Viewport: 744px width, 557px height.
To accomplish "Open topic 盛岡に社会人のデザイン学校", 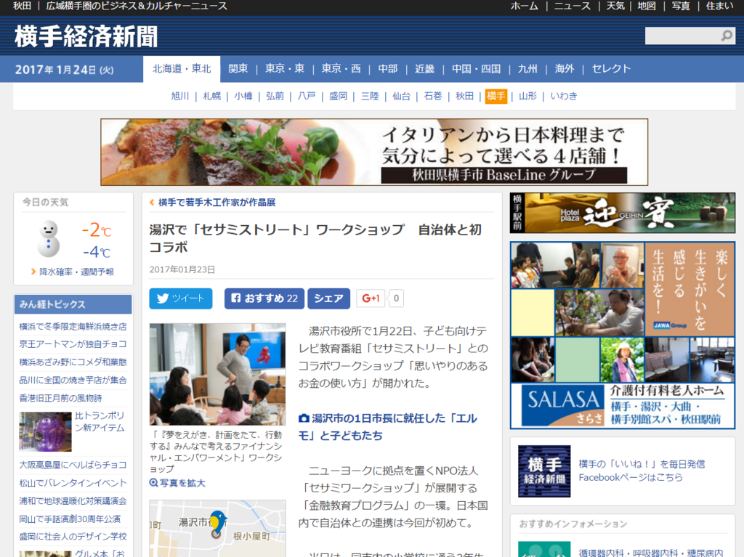I will [x=73, y=537].
